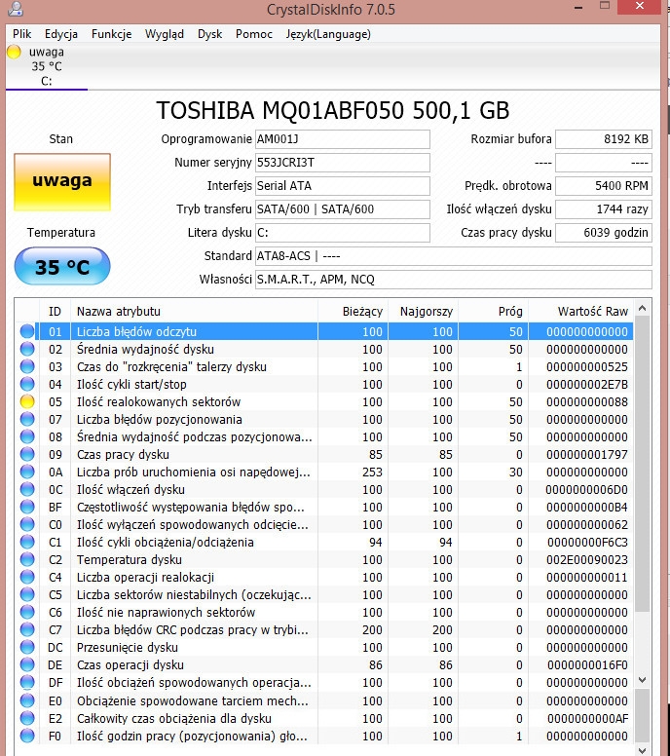Select the Liczba błędów odczytu row
This screenshot has height=756, width=670.
pos(324,331)
